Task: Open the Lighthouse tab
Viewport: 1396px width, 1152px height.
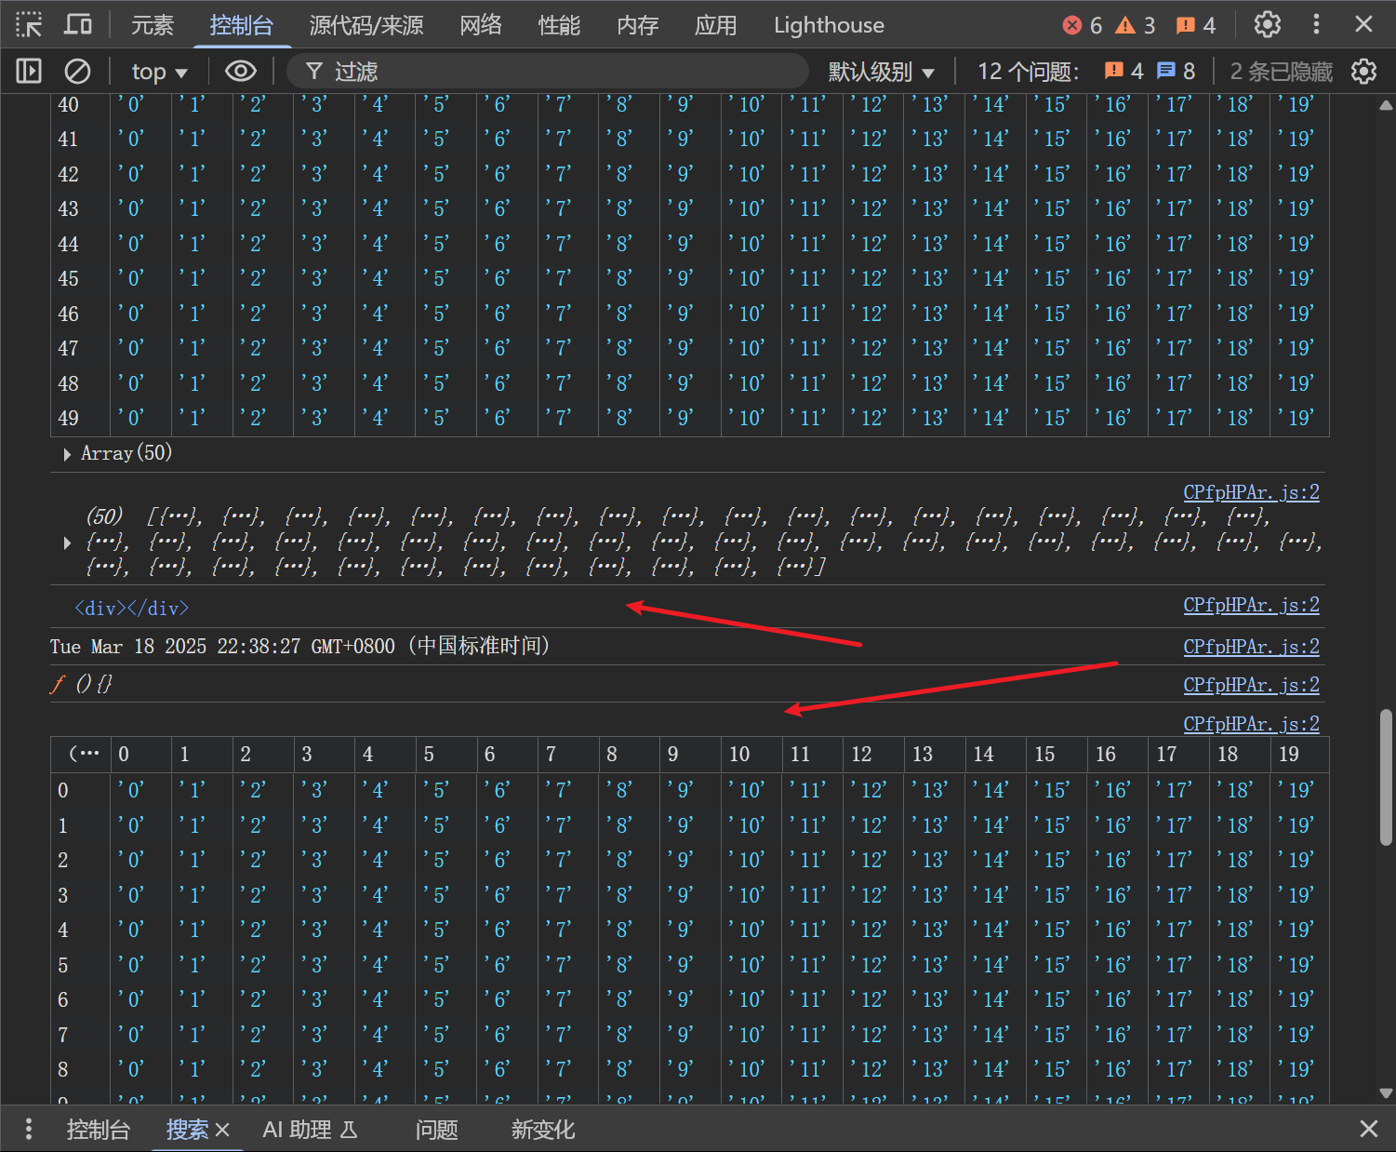Action: point(829,25)
